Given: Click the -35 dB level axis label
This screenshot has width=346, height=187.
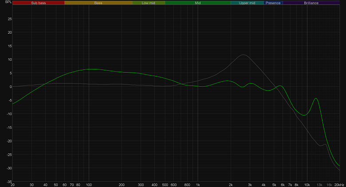Looking at the screenshot, I should pyautogui.click(x=9, y=182).
